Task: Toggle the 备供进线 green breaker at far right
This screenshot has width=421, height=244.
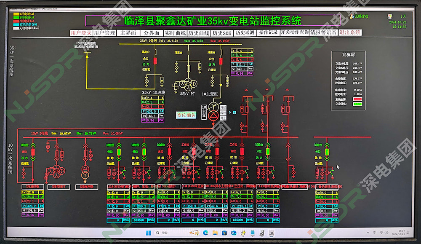Action: pyautogui.click(x=327, y=152)
